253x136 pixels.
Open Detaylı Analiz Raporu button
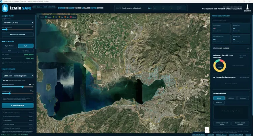tap(240, 123)
